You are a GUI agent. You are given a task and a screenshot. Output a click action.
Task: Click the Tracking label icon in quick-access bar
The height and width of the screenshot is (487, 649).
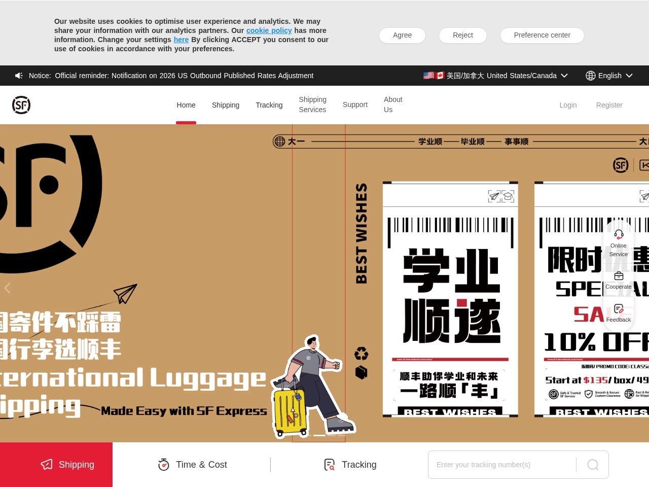coord(330,464)
